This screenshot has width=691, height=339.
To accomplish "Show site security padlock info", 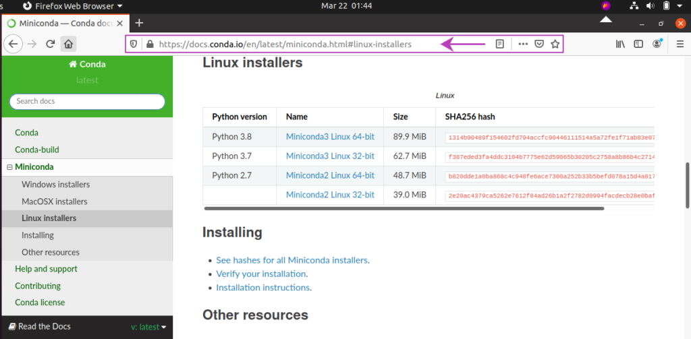I will 150,44.
